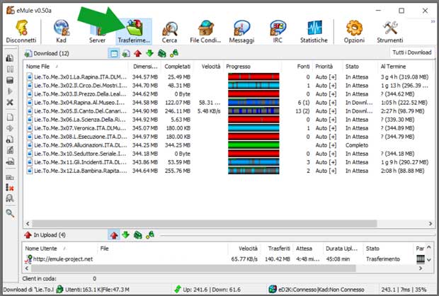Click the green progress bar of 3x09

click(x=253, y=145)
